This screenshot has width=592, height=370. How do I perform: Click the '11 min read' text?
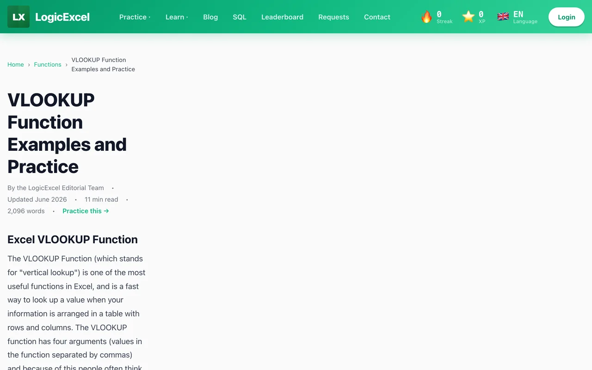[101, 199]
